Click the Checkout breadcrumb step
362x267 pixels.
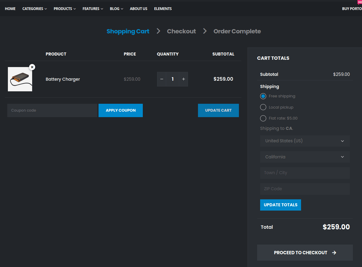pos(181,31)
